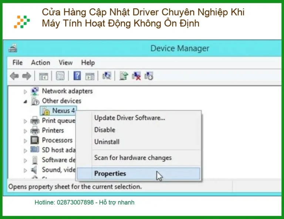Viewport: 284px width, 219px height.
Task: Click the blue Help question mark icon
Action: 77,76
